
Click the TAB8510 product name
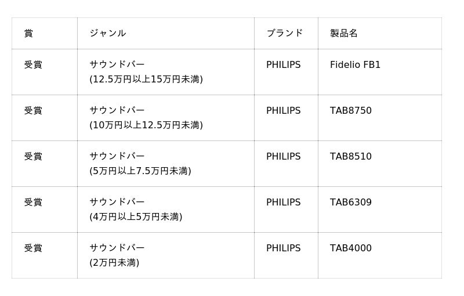350,157
